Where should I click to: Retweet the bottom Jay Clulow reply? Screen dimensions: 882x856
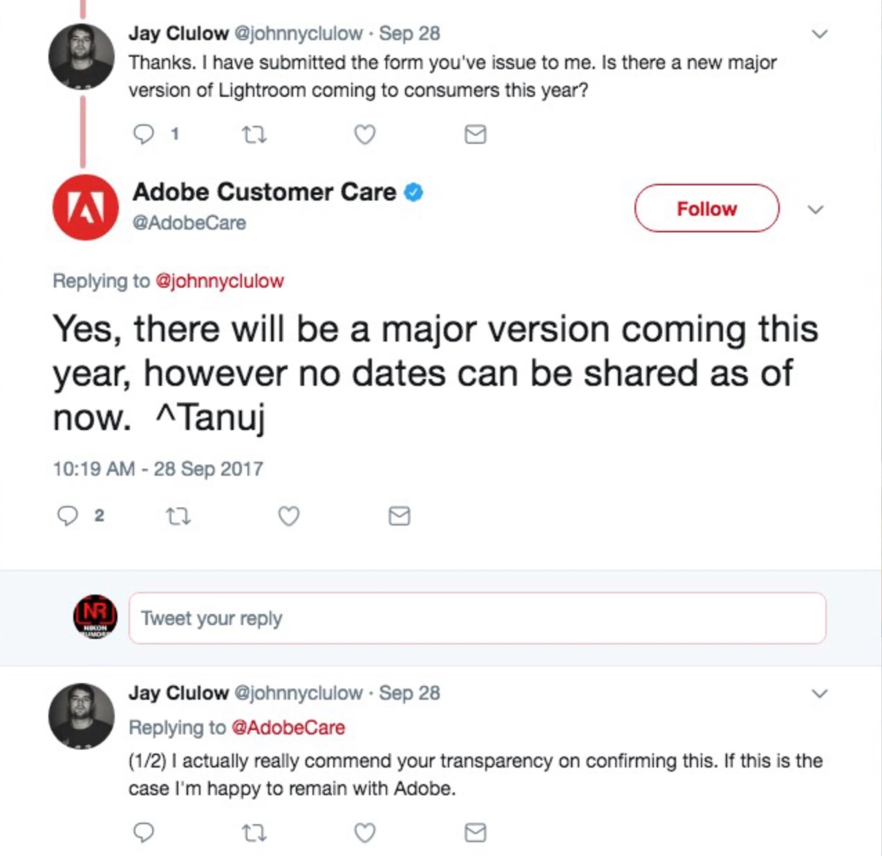click(254, 833)
